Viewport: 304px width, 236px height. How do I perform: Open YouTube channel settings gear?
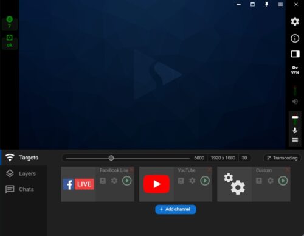[x=192, y=181]
